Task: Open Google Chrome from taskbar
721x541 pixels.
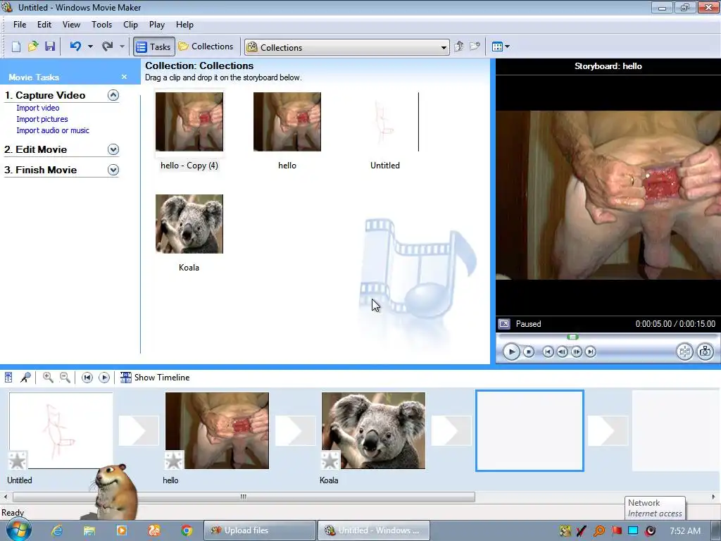Action: tap(186, 530)
